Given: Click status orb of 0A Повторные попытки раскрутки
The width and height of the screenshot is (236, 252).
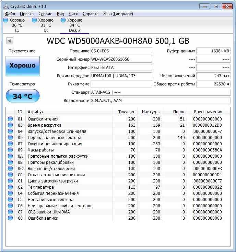Looking at the screenshot, I should (x=10, y=156).
